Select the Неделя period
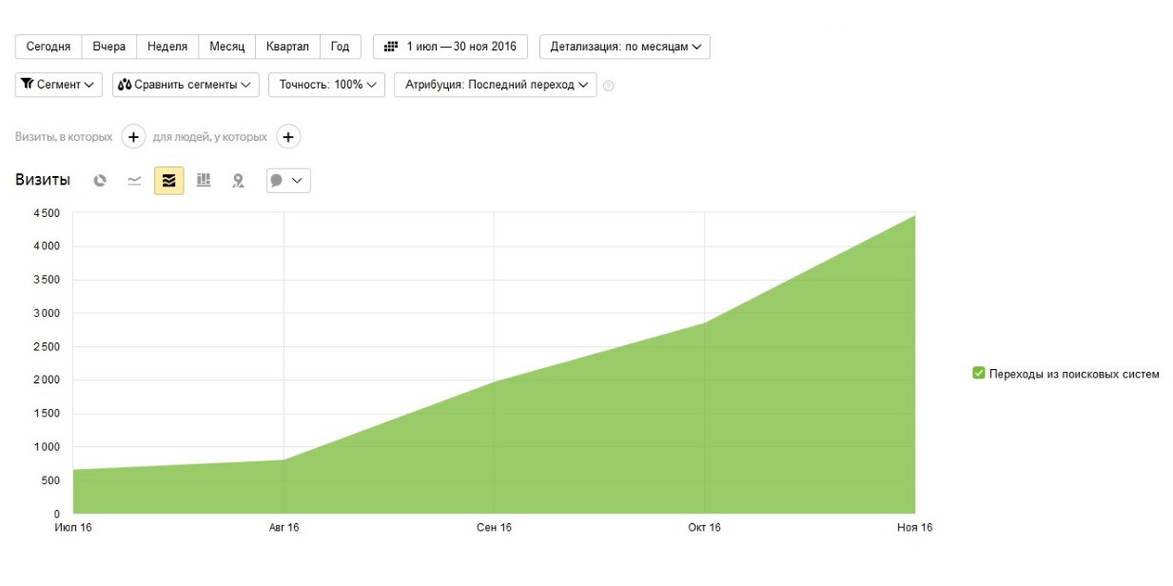 (167, 47)
